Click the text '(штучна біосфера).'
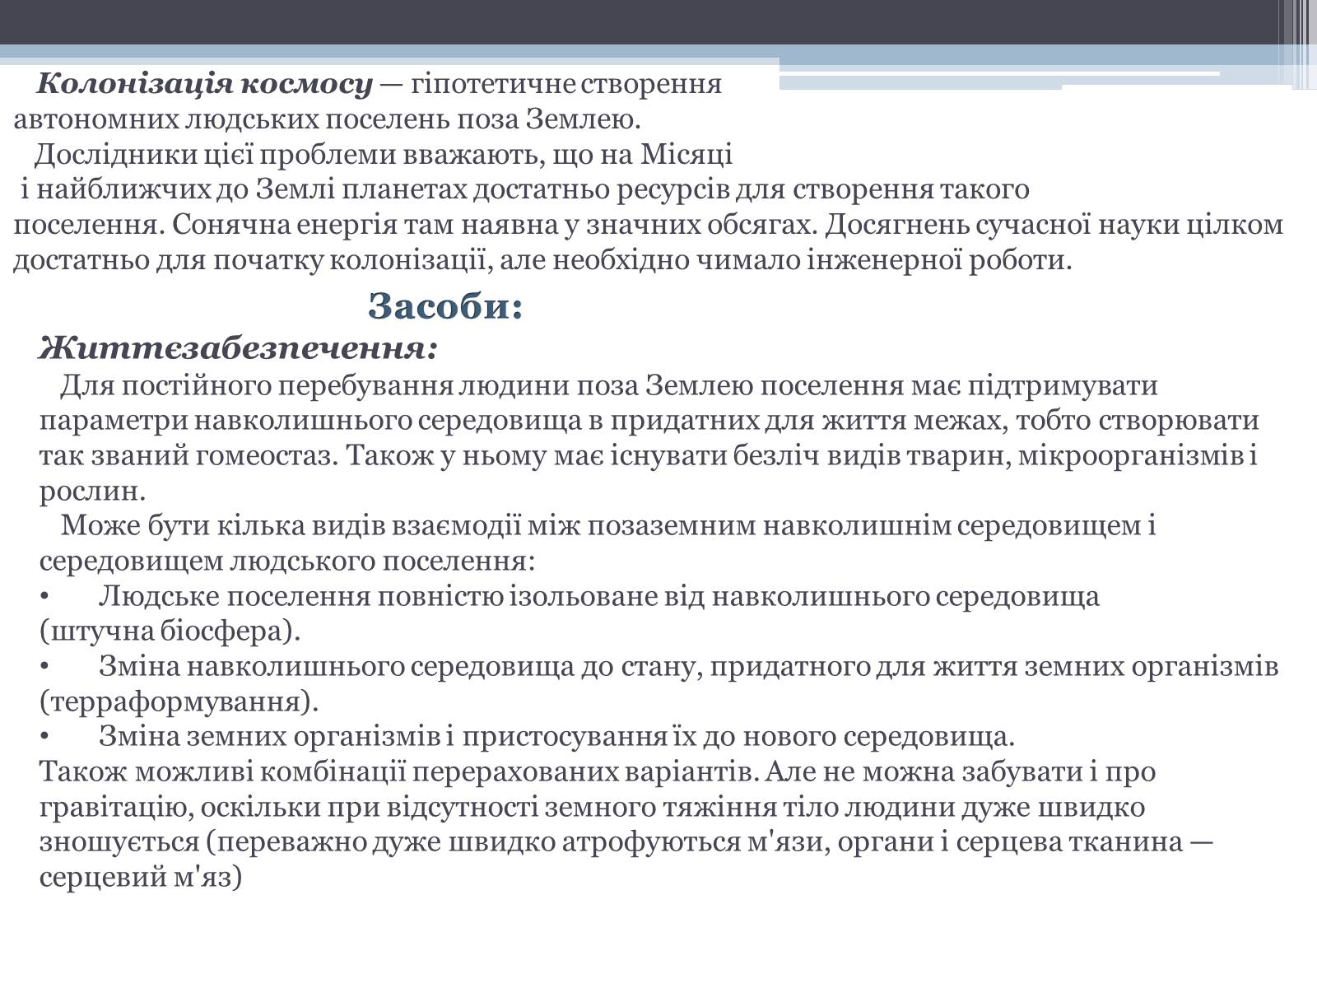The height and width of the screenshot is (988, 1317). pyautogui.click(x=170, y=631)
